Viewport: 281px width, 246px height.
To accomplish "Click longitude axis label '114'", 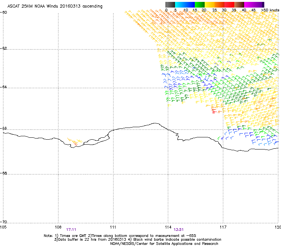I will pos(168,227).
